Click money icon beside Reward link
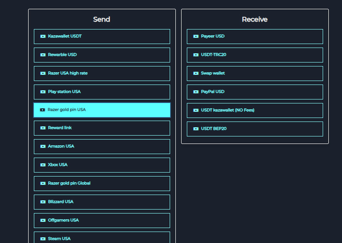Screen dimensions: 342x243 click(43, 128)
